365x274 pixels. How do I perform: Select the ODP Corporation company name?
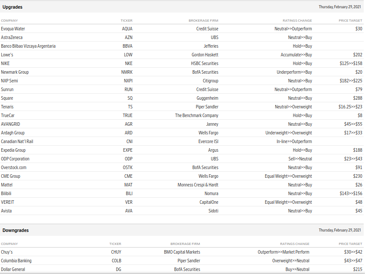click(x=15, y=159)
